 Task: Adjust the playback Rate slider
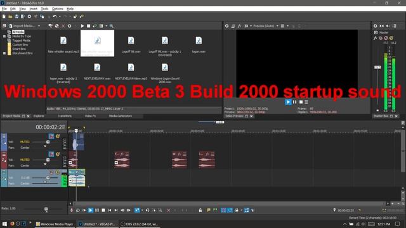coord(46,209)
